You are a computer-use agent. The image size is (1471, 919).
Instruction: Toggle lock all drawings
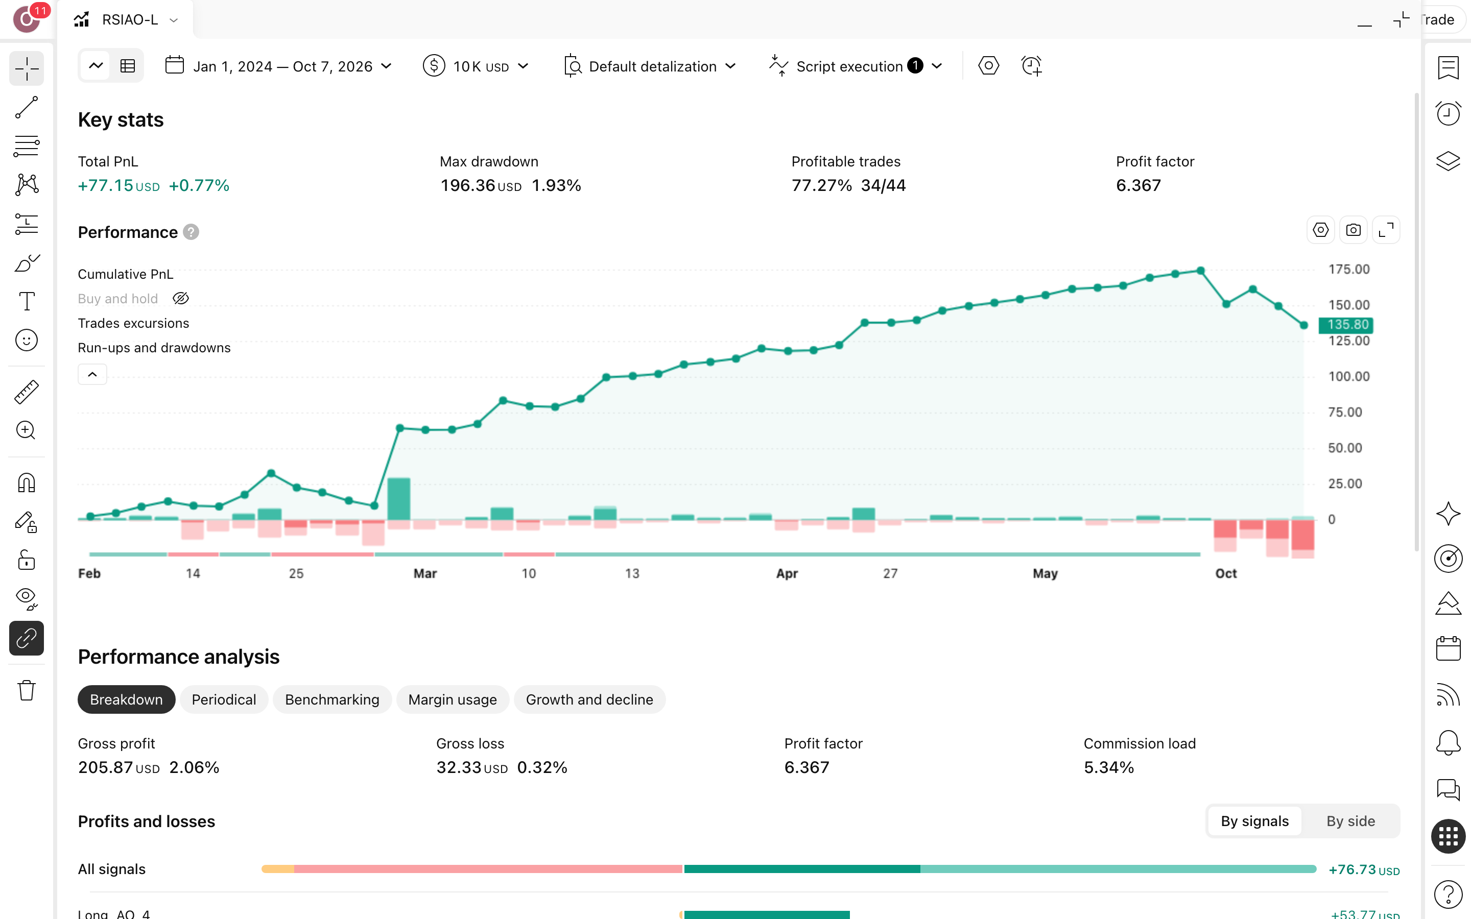click(x=27, y=561)
